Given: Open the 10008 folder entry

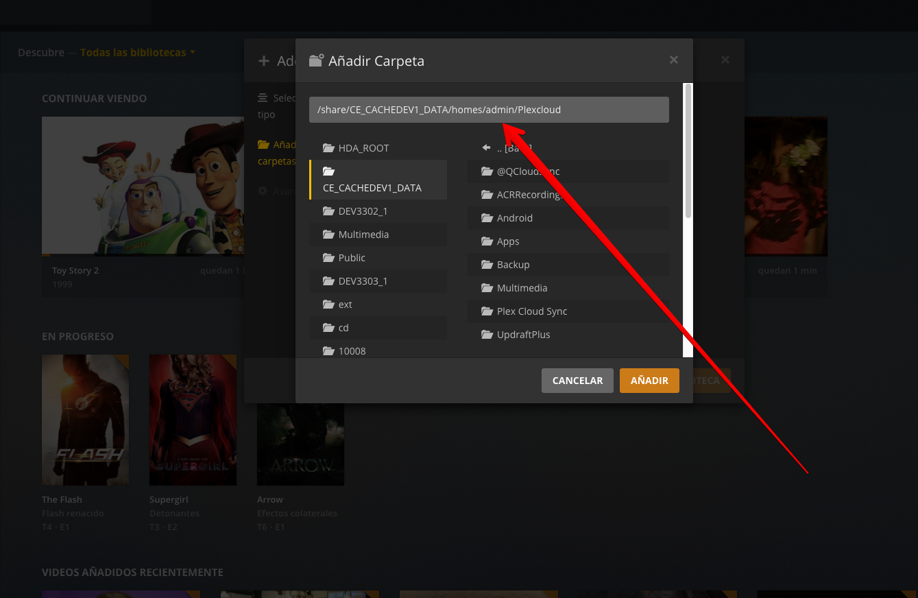Looking at the screenshot, I should pyautogui.click(x=378, y=350).
